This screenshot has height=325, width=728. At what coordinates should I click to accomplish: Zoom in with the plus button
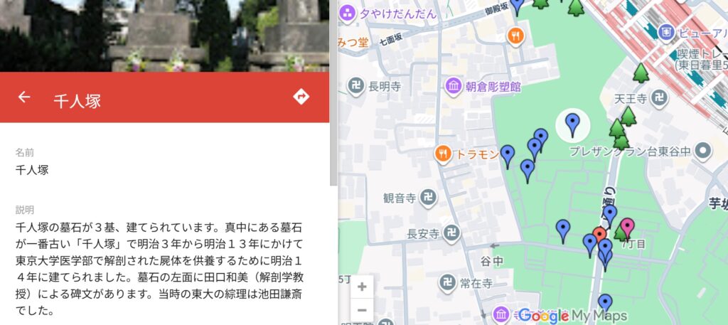pyautogui.click(x=362, y=287)
